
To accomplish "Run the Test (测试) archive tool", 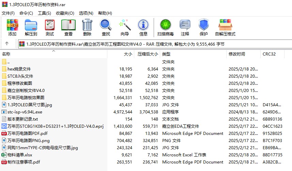I will pyautogui.click(x=50, y=25).
